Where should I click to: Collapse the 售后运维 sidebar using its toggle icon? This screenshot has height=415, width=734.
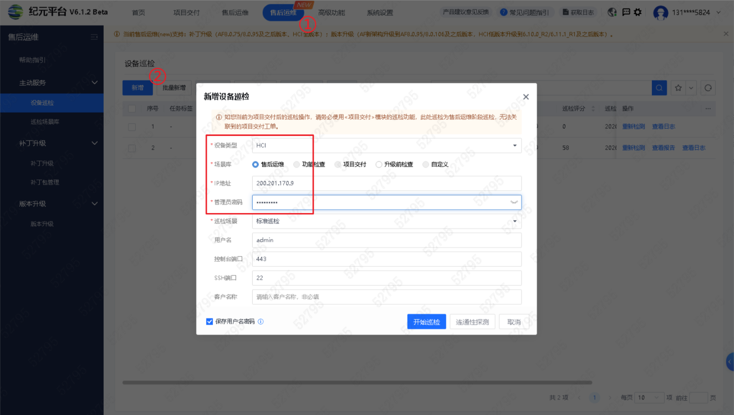click(x=94, y=37)
